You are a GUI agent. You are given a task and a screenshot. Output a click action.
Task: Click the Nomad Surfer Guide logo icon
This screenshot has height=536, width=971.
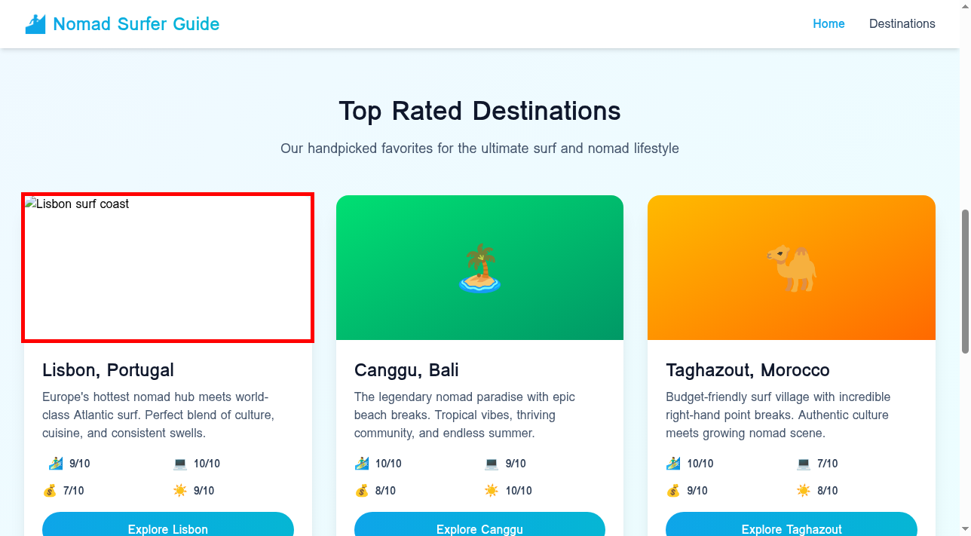pos(35,24)
